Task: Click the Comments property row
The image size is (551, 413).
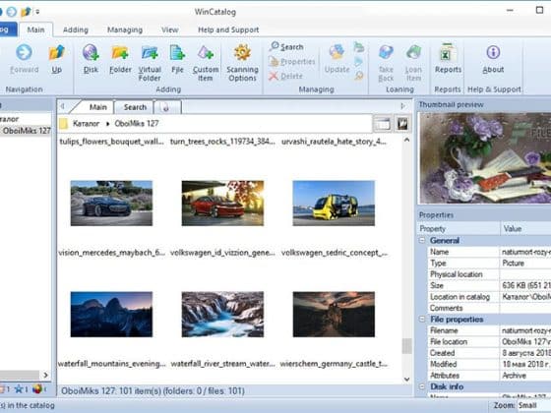Action: click(489, 308)
